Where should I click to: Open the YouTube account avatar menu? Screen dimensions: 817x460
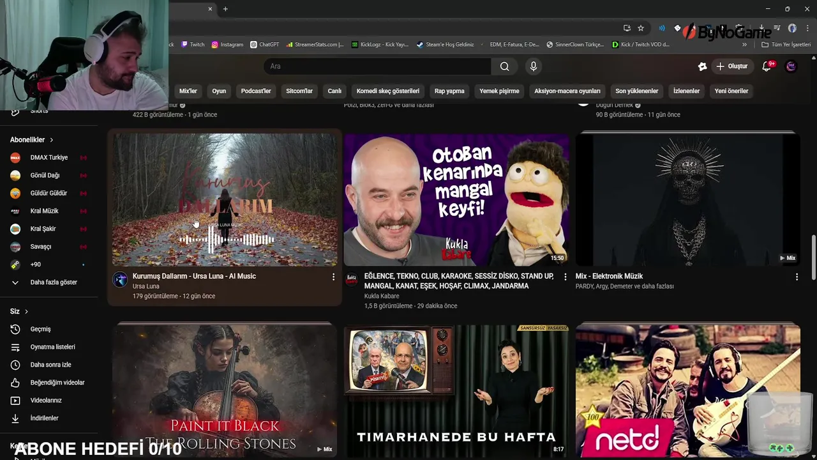pyautogui.click(x=791, y=66)
